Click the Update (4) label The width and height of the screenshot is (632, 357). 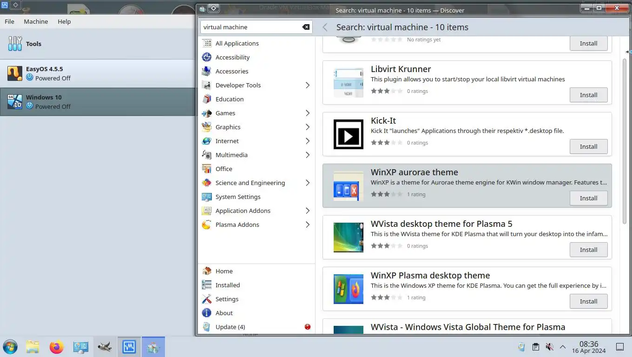pyautogui.click(x=230, y=327)
